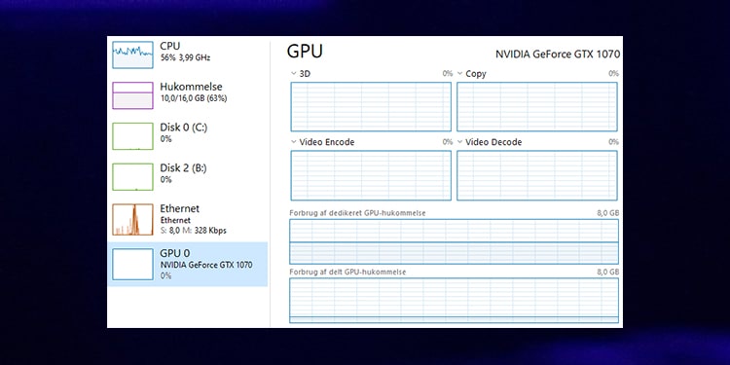Click NVIDIA GeForce GTX 1070 header label
This screenshot has width=730, height=365.
(558, 54)
